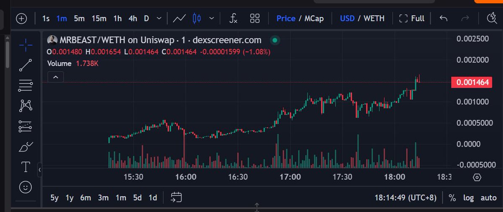Open the forecasting and measurement tool
The width and height of the screenshot is (503, 212).
point(26,126)
